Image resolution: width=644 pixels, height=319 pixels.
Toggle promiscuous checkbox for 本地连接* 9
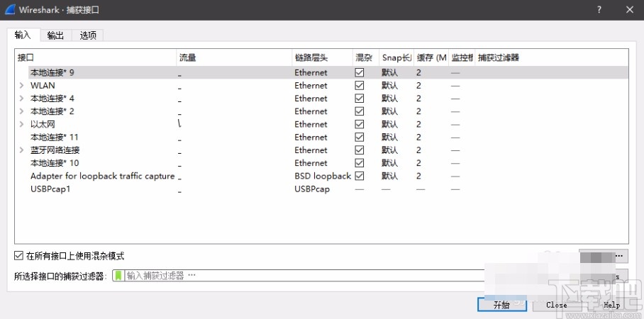click(x=360, y=73)
